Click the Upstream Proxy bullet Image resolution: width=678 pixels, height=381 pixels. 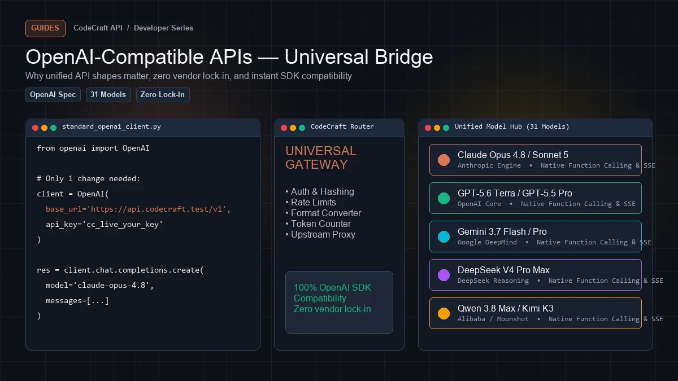pyautogui.click(x=320, y=235)
